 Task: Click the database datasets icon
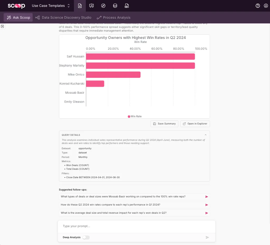pos(115,6)
